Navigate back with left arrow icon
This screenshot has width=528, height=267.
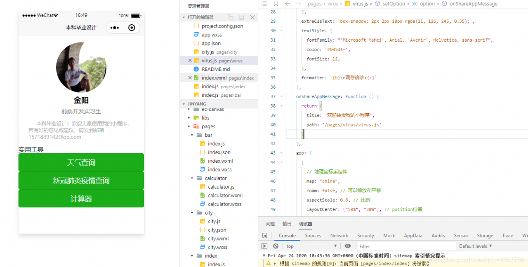point(288,4)
